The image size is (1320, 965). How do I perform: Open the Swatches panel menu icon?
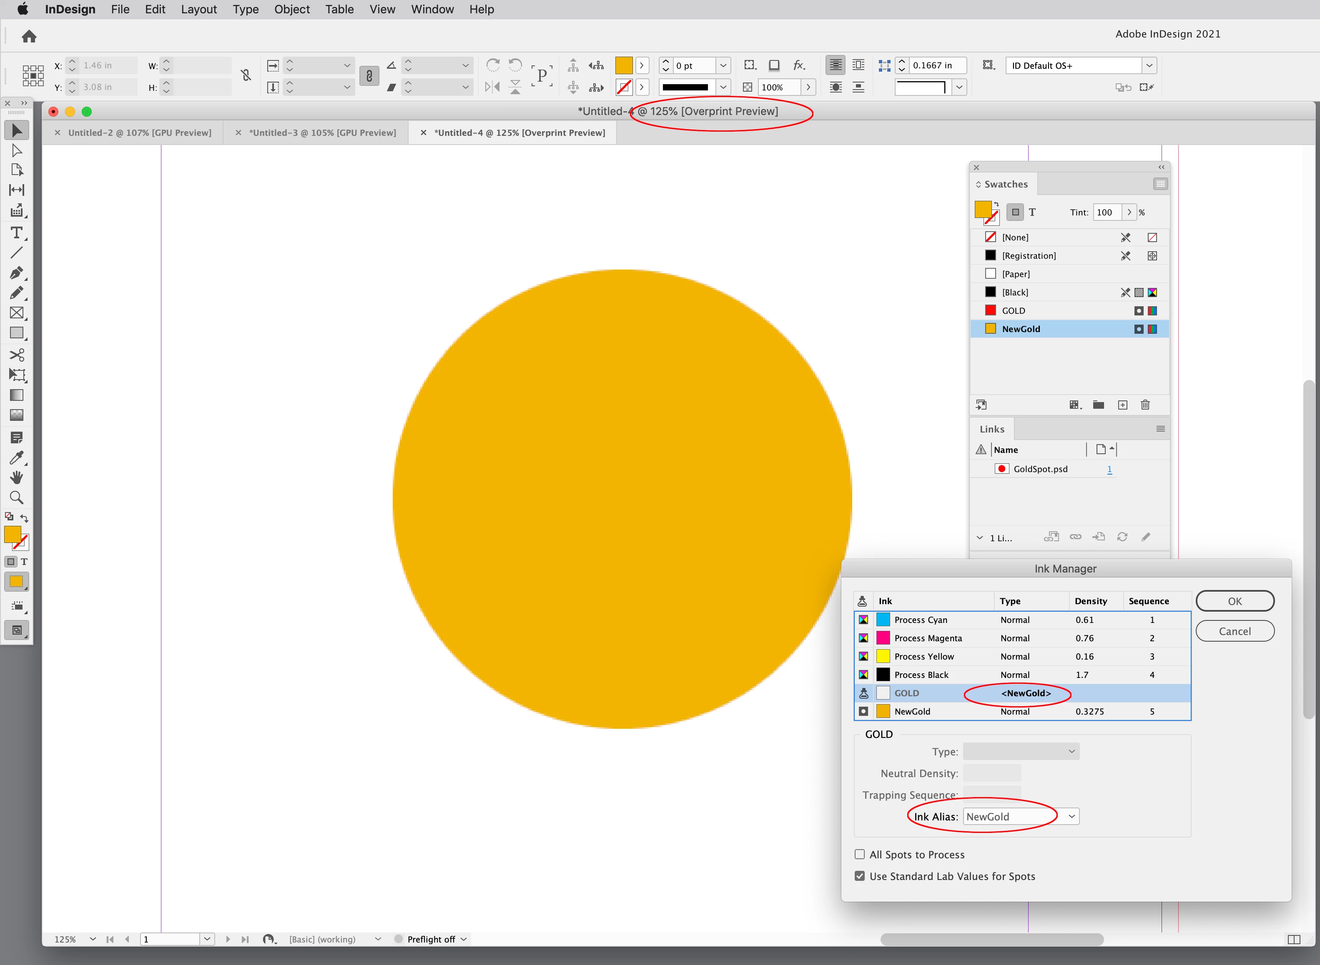click(x=1160, y=184)
